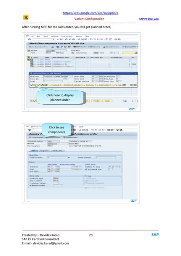The height and width of the screenshot is (256, 181).
Task: Click -> PartConvProdOrder button in dialog
Action: click(x=71, y=85)
